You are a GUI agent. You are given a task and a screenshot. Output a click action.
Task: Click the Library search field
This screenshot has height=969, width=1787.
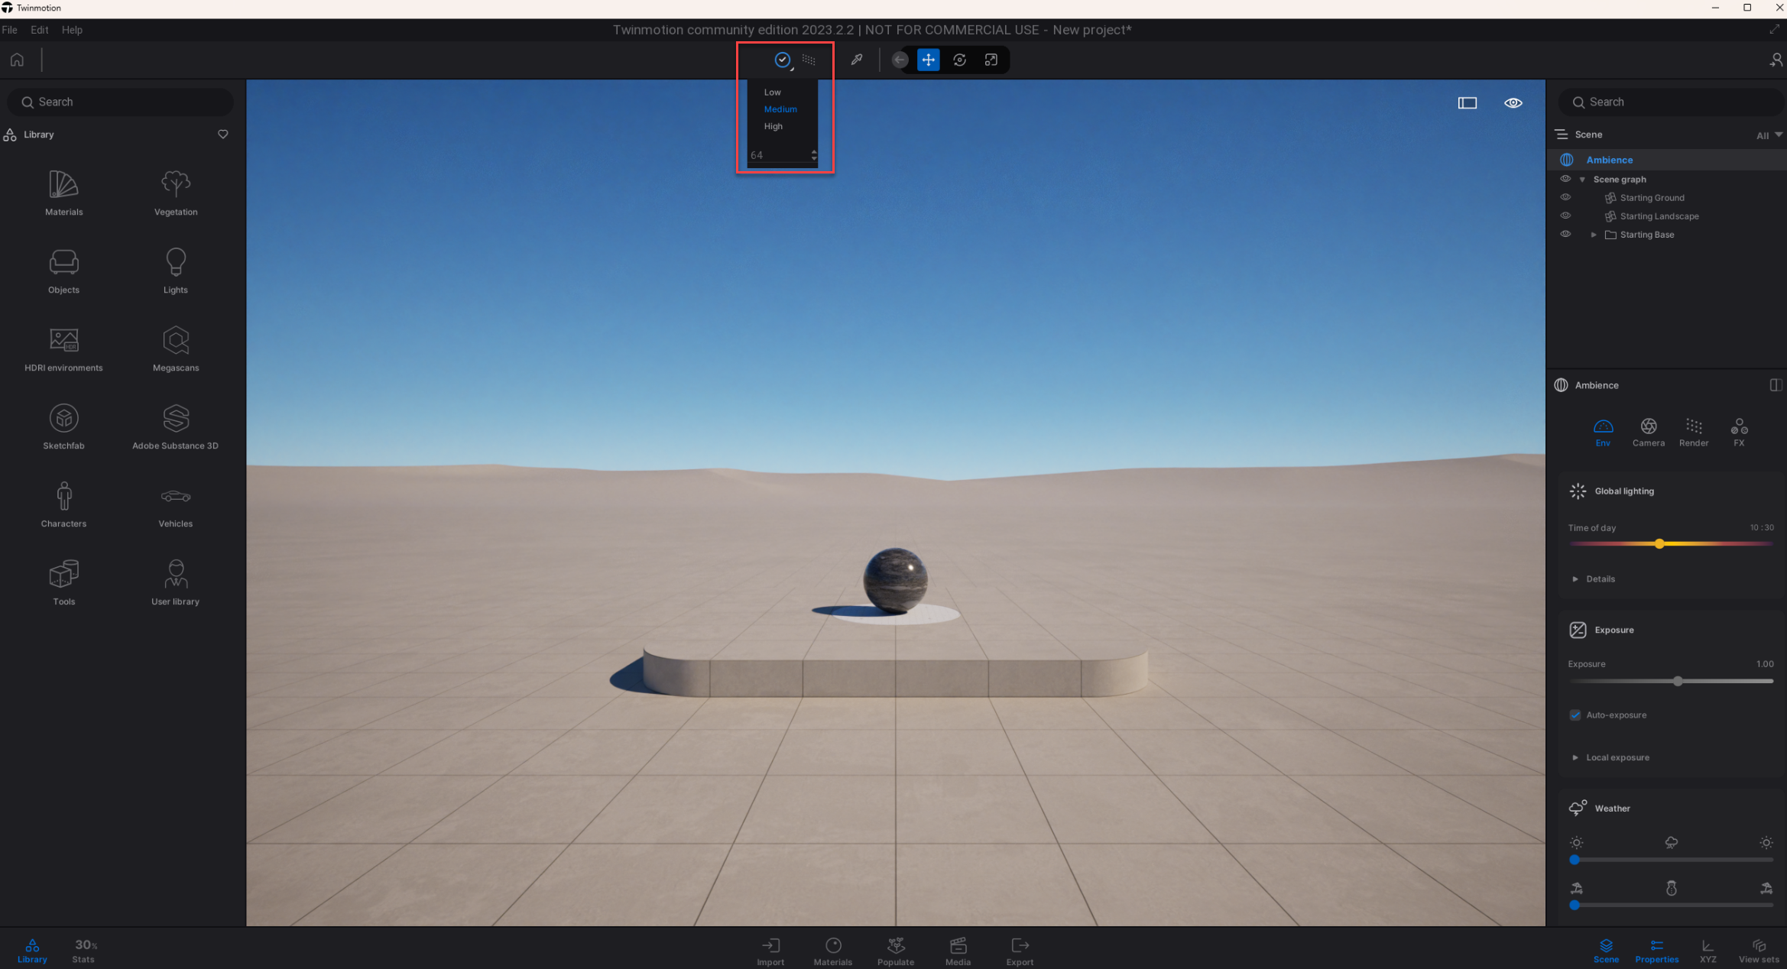pyautogui.click(x=122, y=102)
